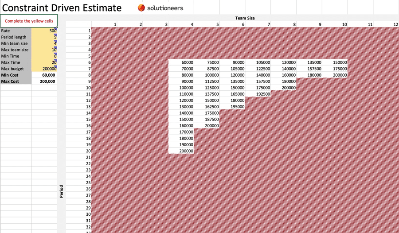Click the solutioneers logo

pyautogui.click(x=160, y=8)
